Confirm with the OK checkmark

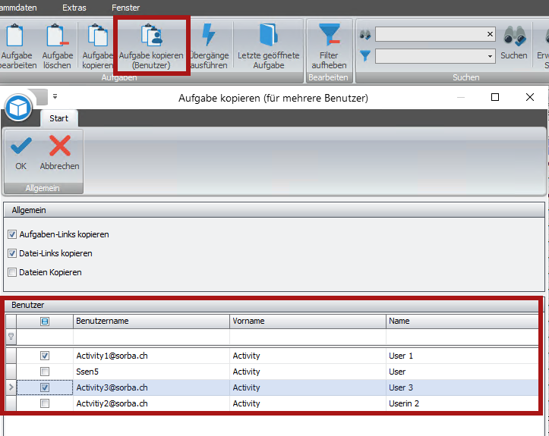tap(21, 146)
